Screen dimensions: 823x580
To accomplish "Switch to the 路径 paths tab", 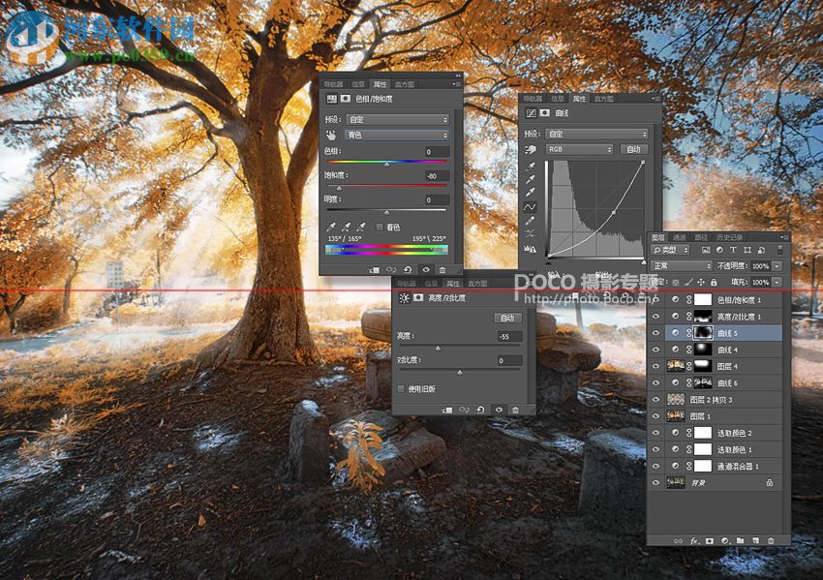I will [x=701, y=237].
